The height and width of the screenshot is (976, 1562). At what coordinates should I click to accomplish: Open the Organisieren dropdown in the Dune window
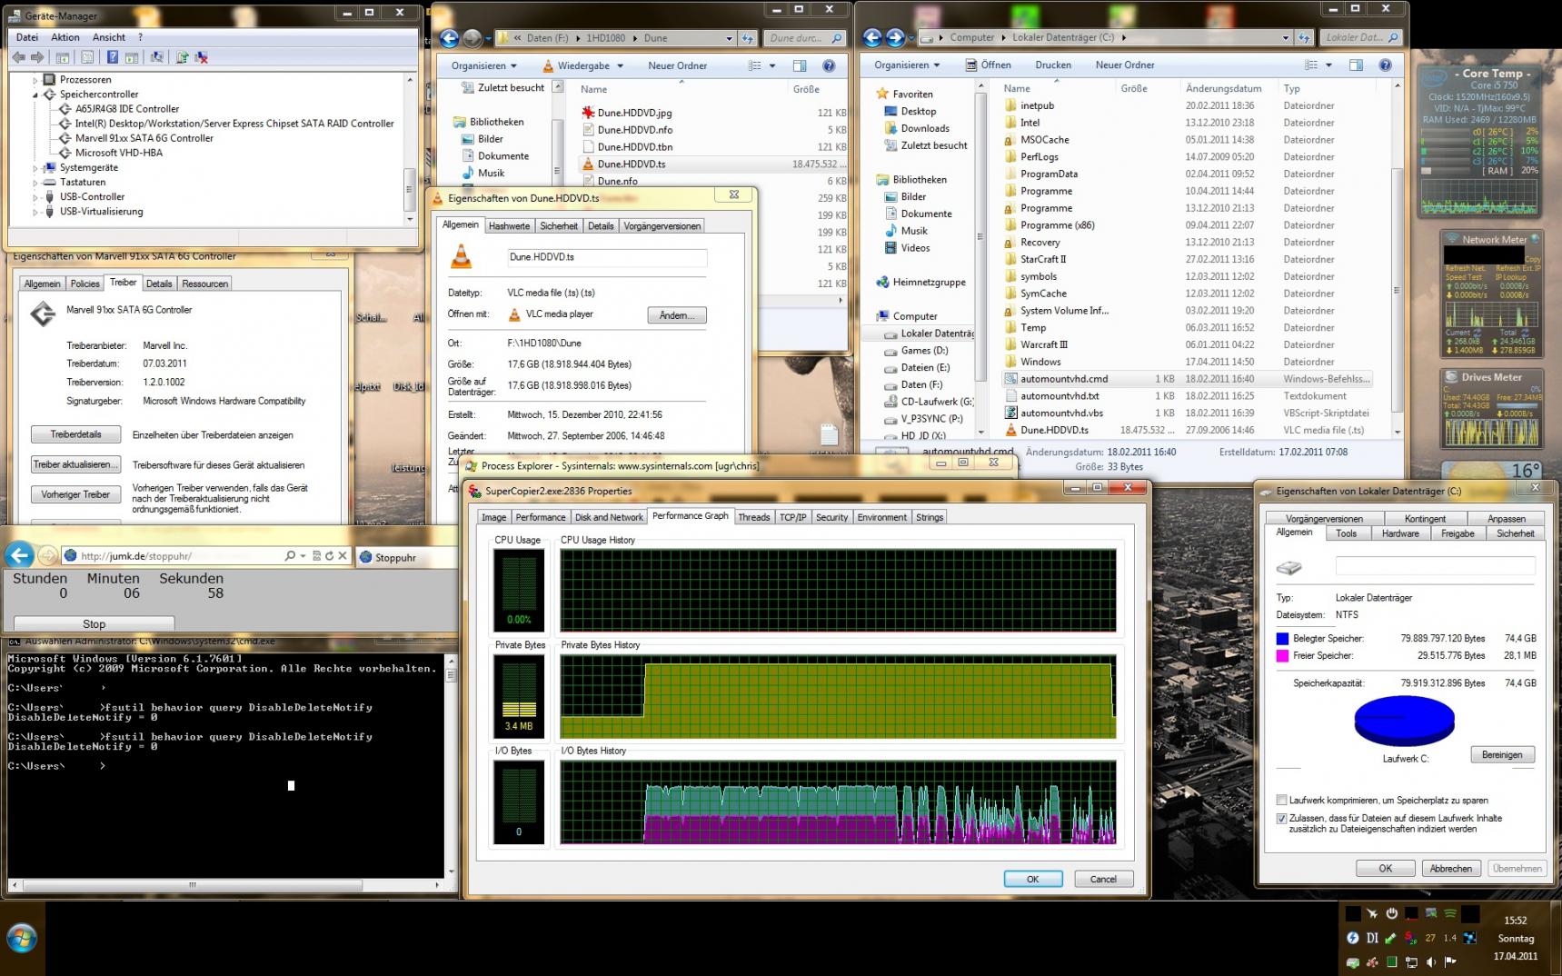click(x=483, y=65)
